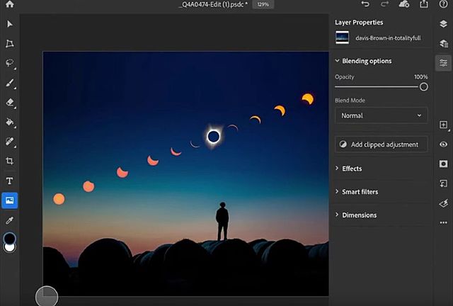
Task: Collapse the Blending options section
Action: (337, 61)
